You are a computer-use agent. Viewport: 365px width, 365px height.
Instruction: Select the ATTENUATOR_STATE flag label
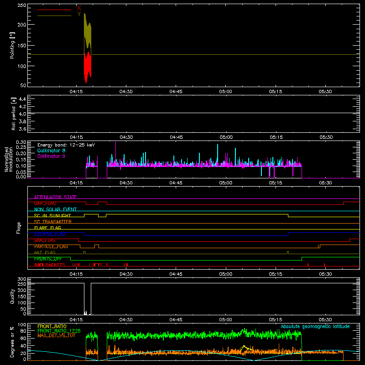coord(55,197)
